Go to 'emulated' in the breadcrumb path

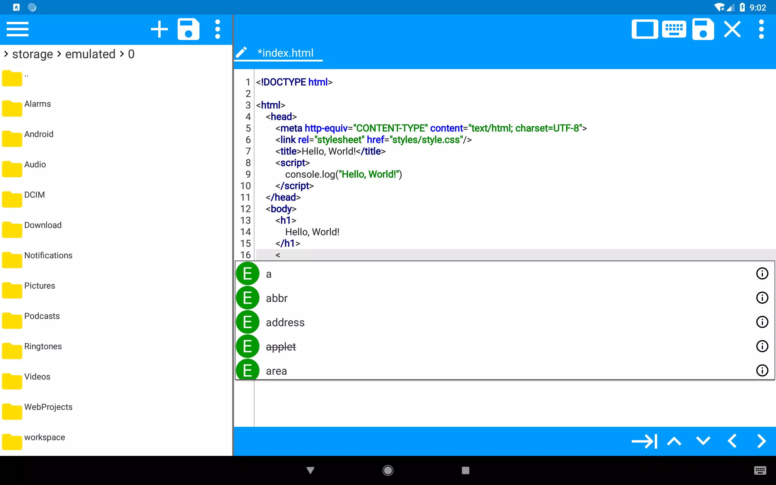coord(90,54)
